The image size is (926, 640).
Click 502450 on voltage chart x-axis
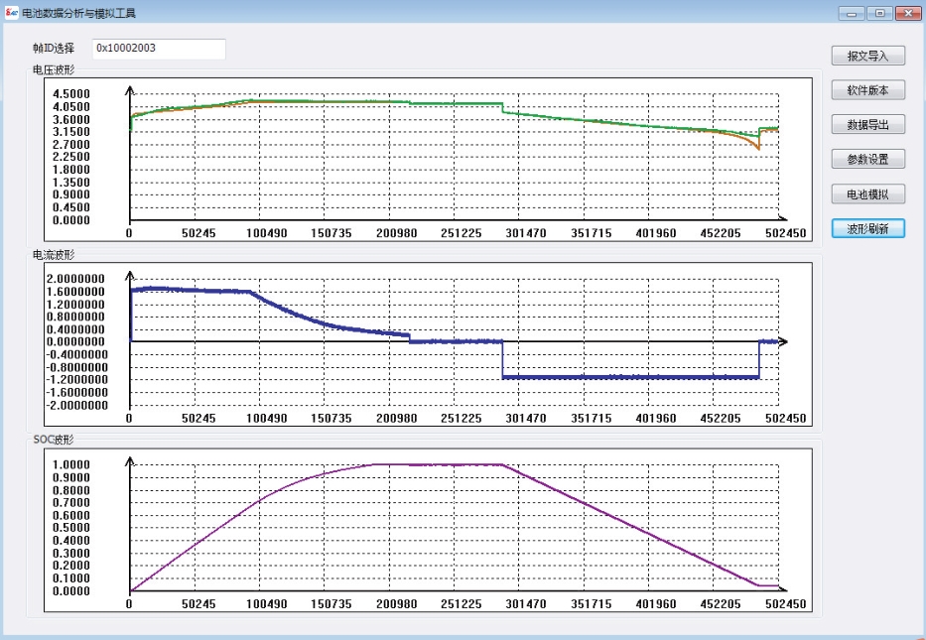point(785,233)
